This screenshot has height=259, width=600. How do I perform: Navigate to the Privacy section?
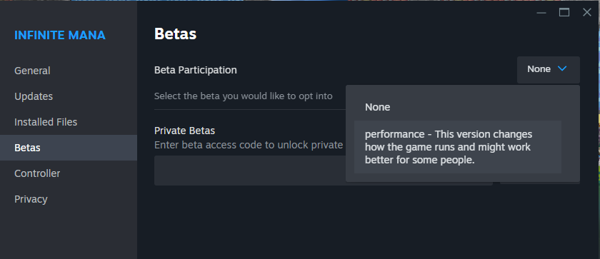pos(31,199)
